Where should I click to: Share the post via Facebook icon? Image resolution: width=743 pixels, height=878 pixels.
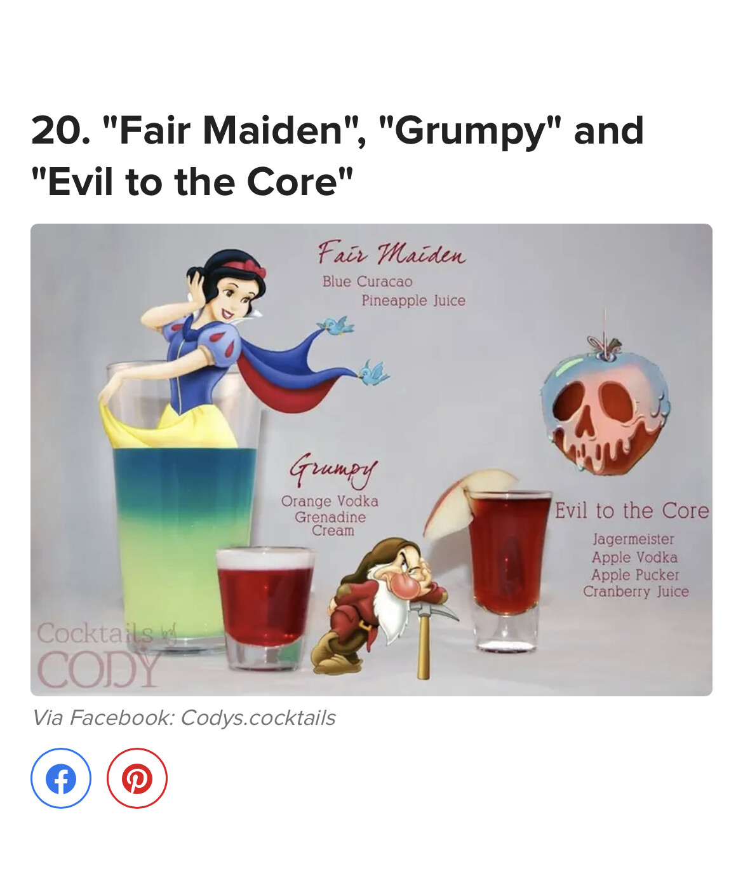coord(61,778)
